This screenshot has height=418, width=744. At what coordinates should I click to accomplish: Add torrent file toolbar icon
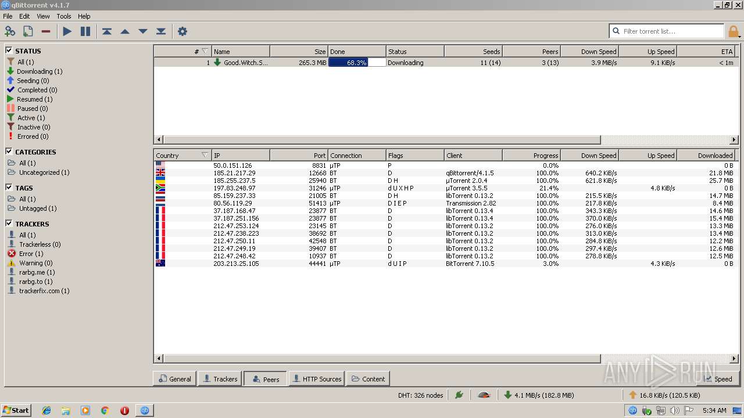click(27, 31)
